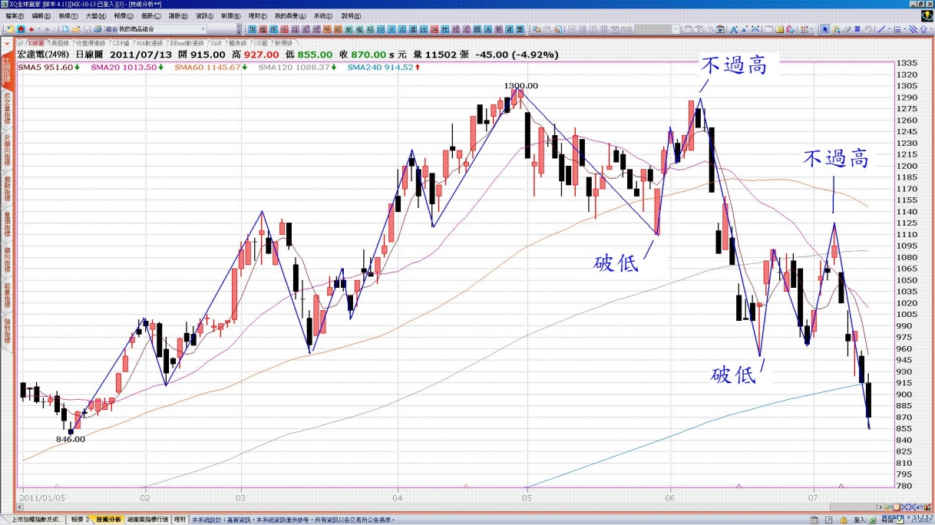This screenshot has height=525, width=935.
Task: Expand the round button before K線圖 tab
Action: (21, 43)
